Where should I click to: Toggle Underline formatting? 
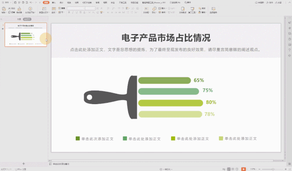77,12
